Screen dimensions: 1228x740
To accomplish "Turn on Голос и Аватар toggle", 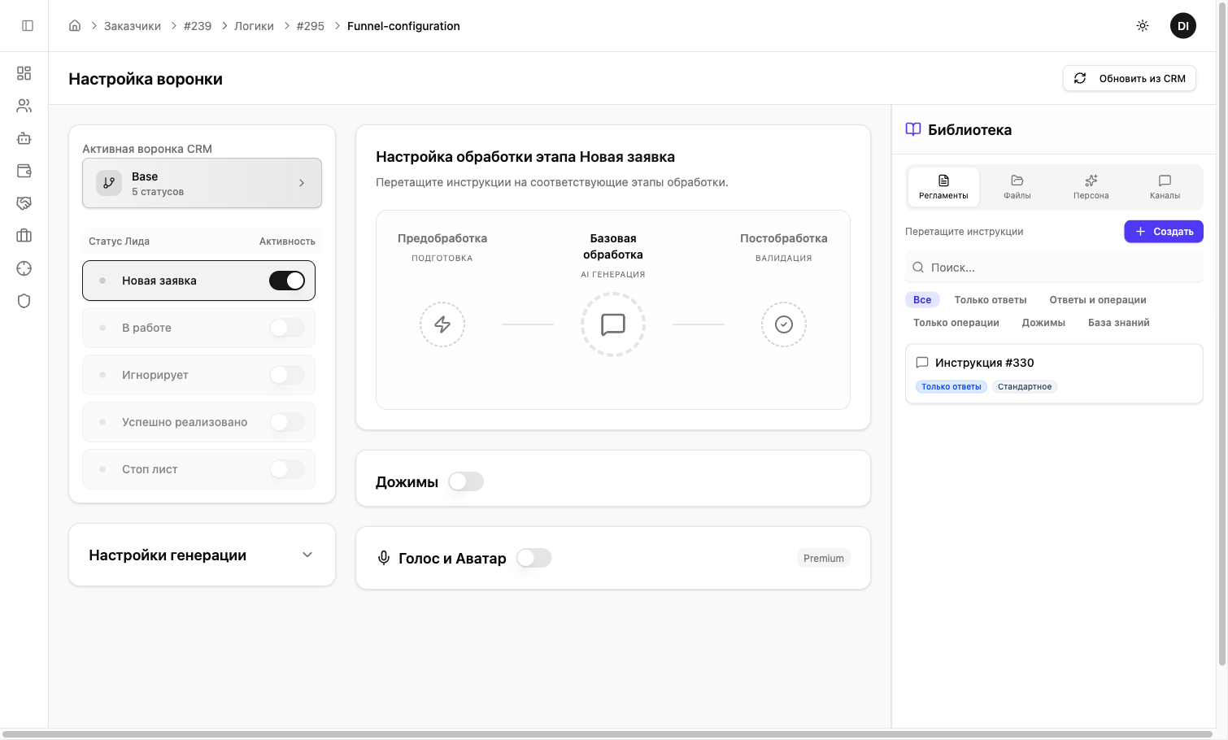I will click(x=534, y=558).
